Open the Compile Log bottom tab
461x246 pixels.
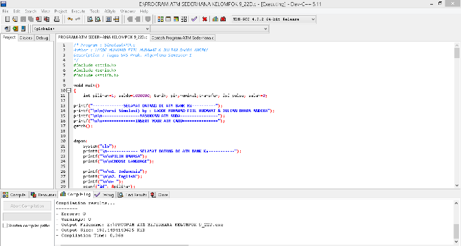[76, 194]
